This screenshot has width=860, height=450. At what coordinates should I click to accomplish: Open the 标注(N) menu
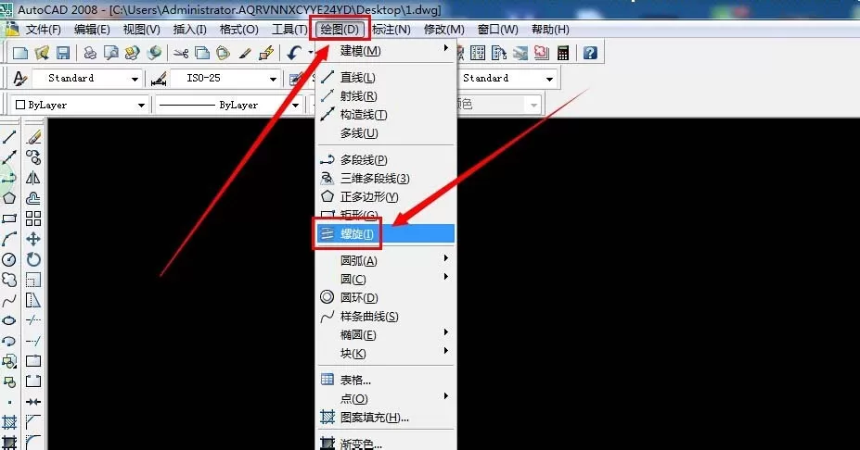391,30
